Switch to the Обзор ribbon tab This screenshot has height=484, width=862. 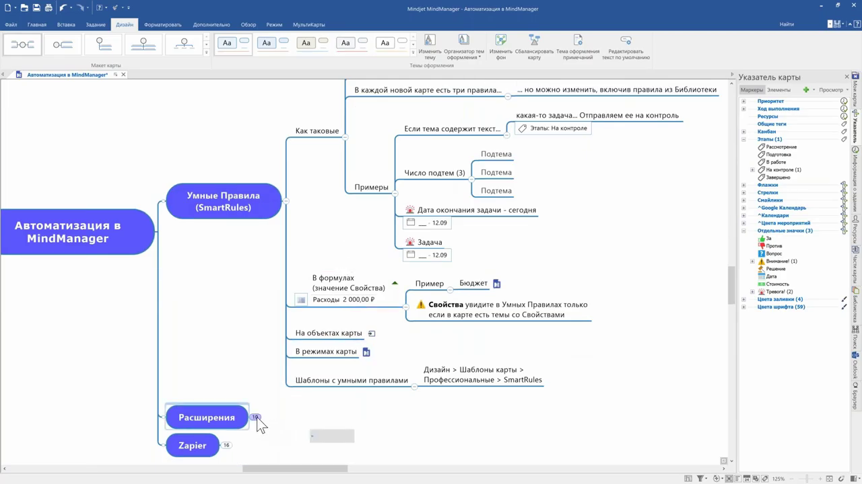click(248, 25)
